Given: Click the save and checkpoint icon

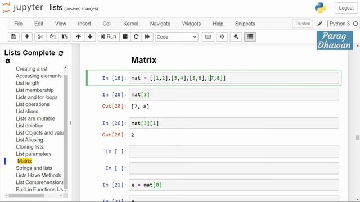Looking at the screenshot, I should (13, 36).
